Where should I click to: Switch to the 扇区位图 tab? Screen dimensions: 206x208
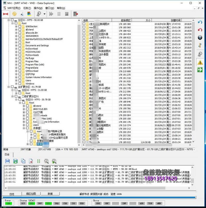pyautogui.click(x=31, y=194)
